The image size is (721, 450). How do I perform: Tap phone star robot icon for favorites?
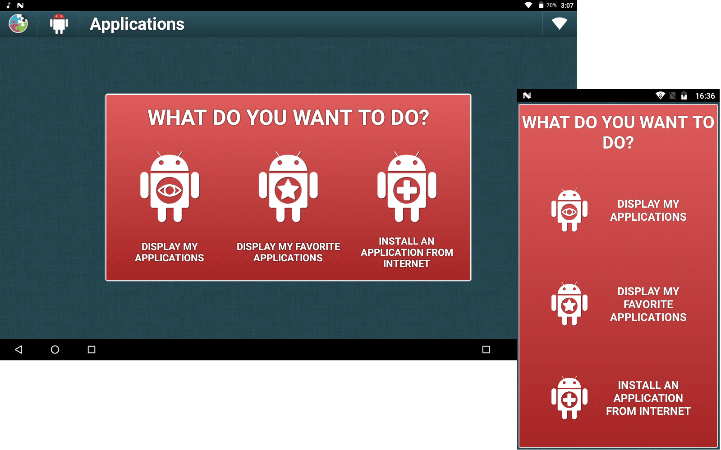tap(569, 305)
